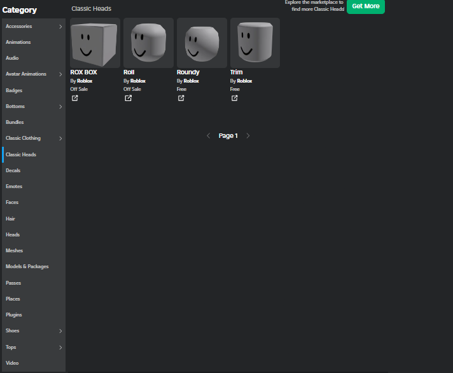Open the Animations category
Screen dimensions: 453x373
tap(34, 42)
